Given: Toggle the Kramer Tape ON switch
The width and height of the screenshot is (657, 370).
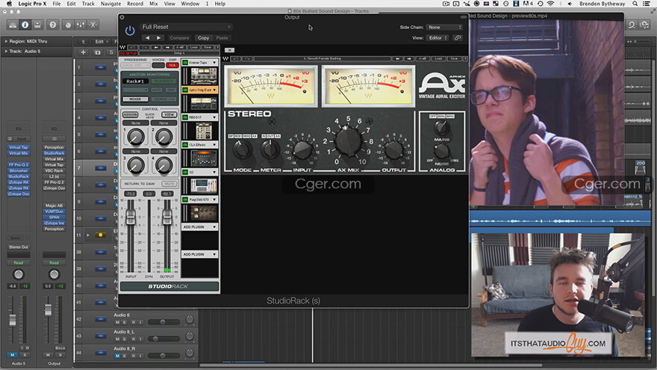Looking at the screenshot, I should pyautogui.click(x=185, y=63).
